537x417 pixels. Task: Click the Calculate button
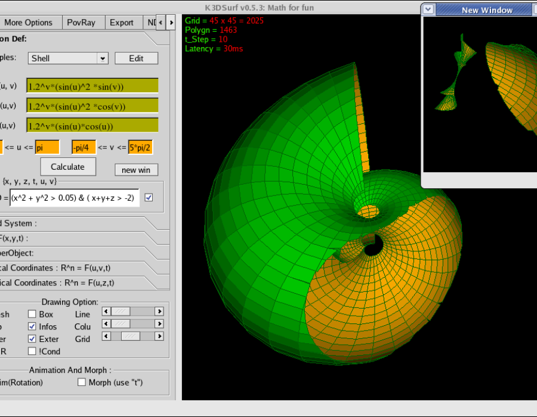click(x=68, y=167)
